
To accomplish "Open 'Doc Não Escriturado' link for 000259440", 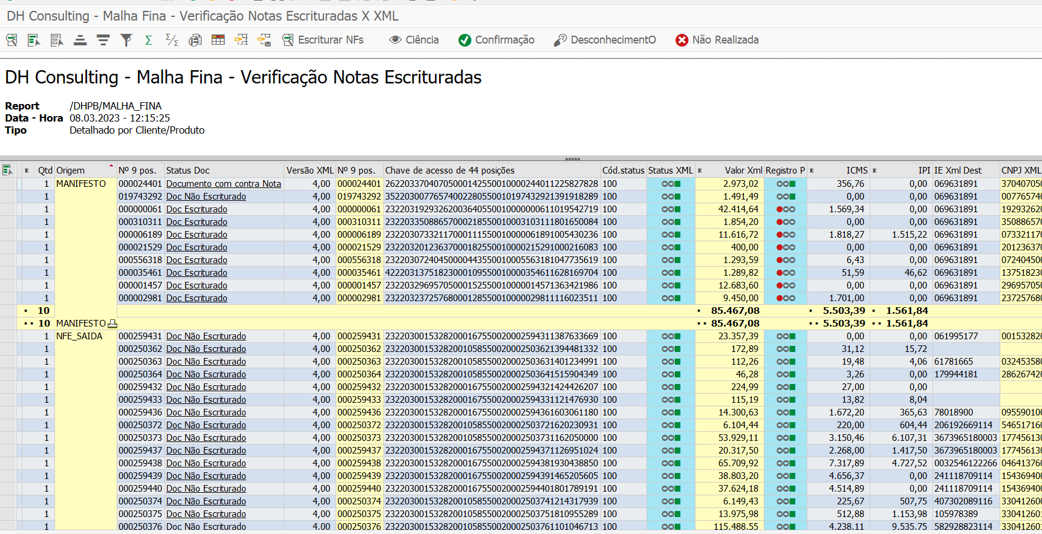I will pyautogui.click(x=206, y=489).
